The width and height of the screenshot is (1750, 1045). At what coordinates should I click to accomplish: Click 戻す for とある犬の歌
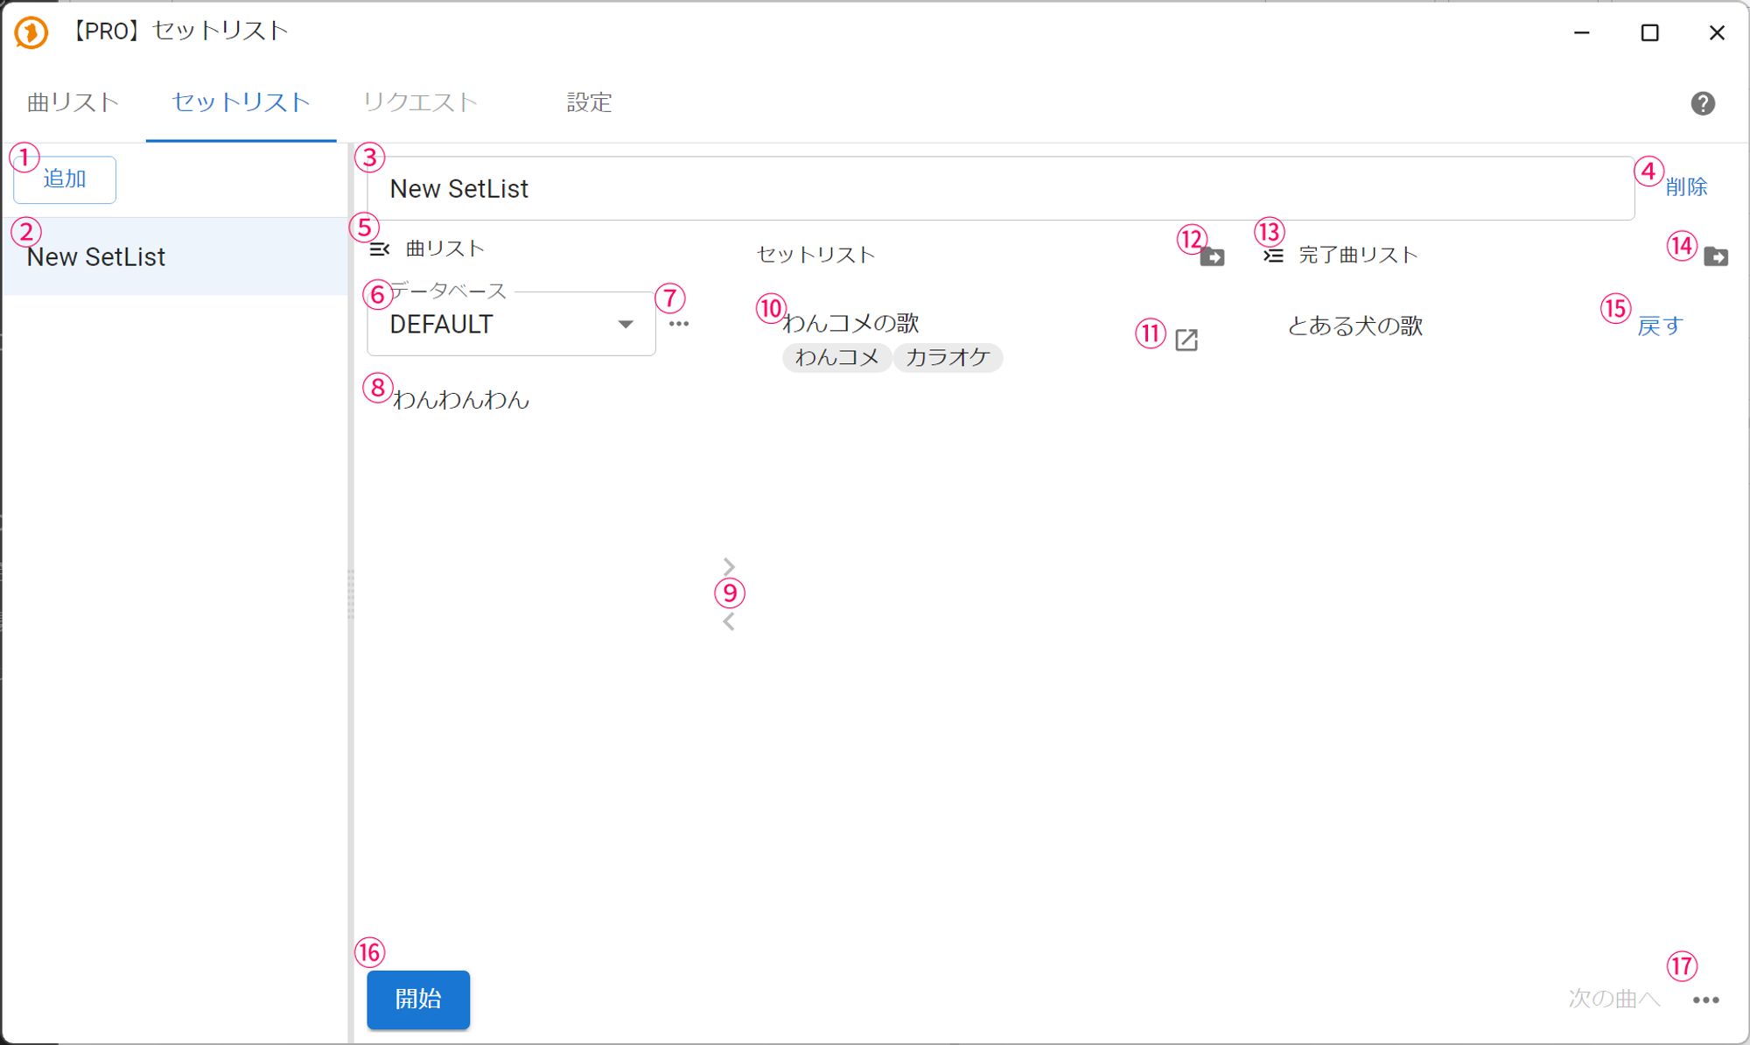[1660, 326]
